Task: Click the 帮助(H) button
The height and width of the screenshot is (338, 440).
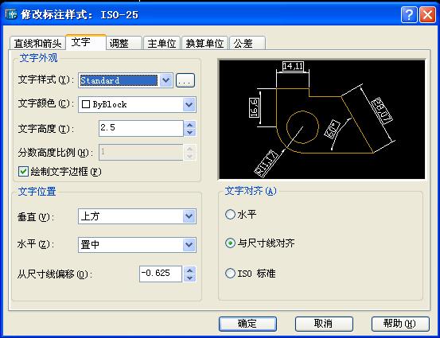Action: [x=400, y=324]
